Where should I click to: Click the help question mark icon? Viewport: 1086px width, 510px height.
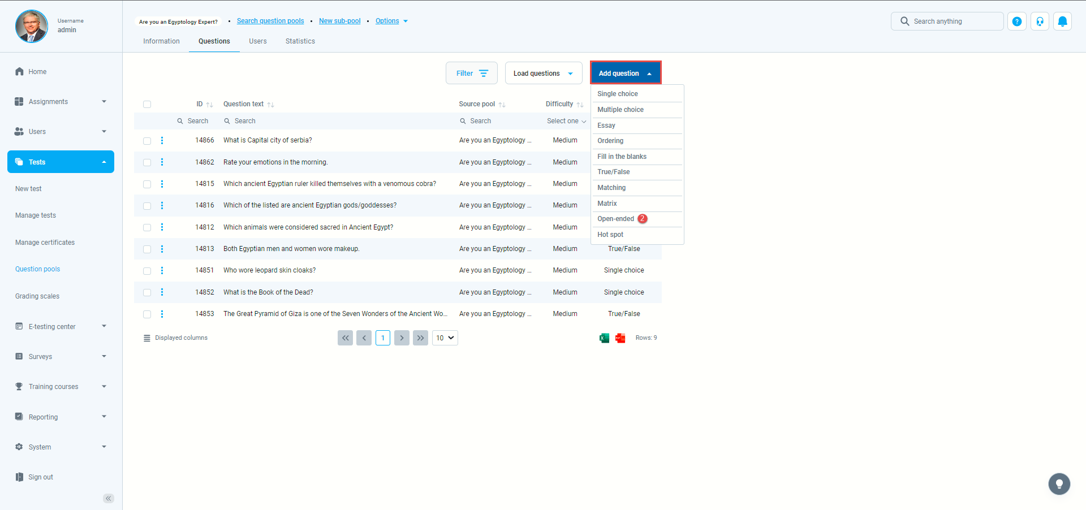(1016, 21)
